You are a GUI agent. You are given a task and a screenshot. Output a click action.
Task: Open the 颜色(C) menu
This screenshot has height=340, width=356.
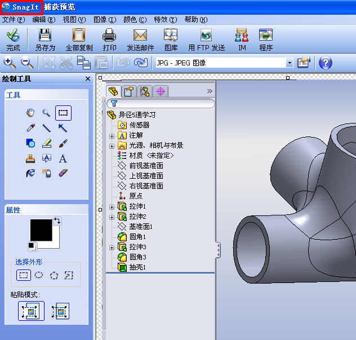[x=135, y=20]
